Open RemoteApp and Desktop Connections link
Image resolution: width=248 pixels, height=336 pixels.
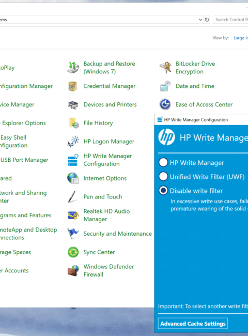point(28,234)
